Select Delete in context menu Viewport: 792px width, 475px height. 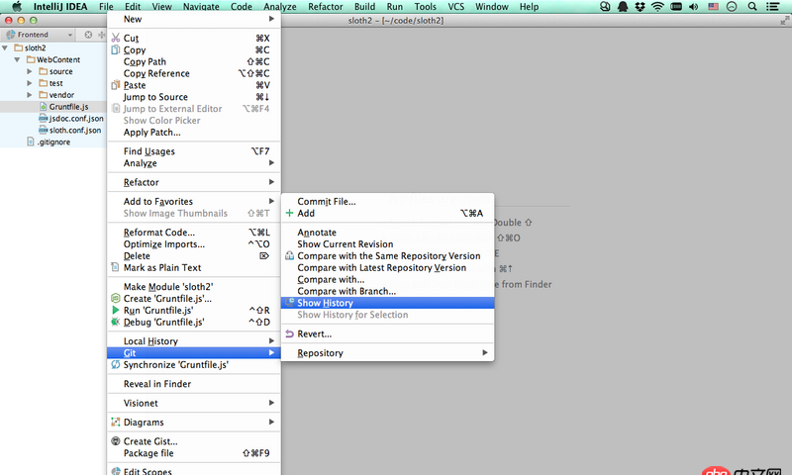[x=194, y=256]
